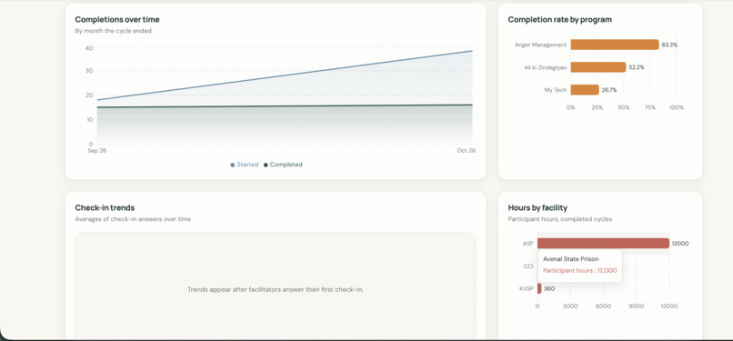Click the dark green Completed trend line

[285, 106]
